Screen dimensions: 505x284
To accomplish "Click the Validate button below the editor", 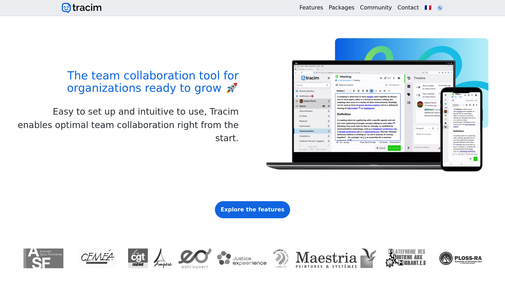I will 395,148.
